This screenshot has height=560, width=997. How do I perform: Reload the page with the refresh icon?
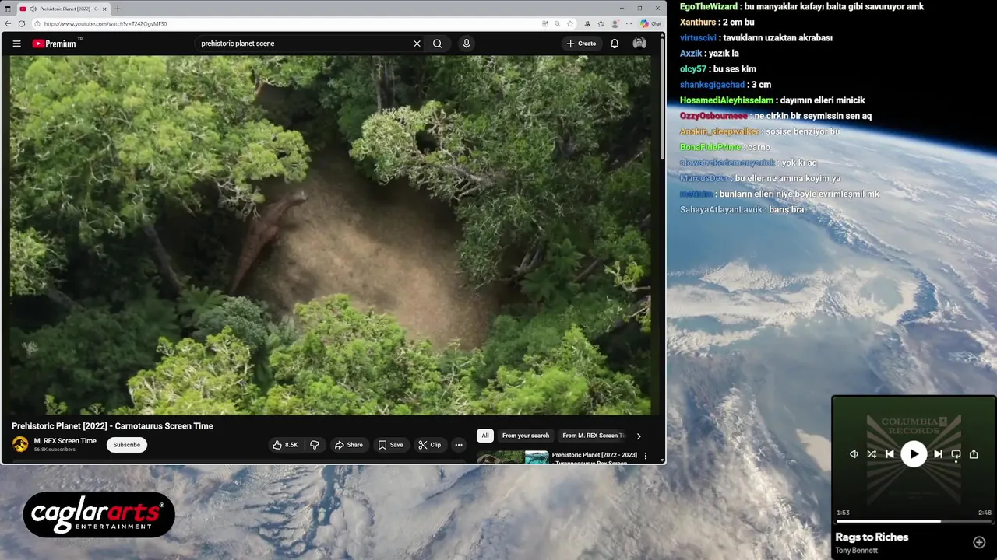21,23
